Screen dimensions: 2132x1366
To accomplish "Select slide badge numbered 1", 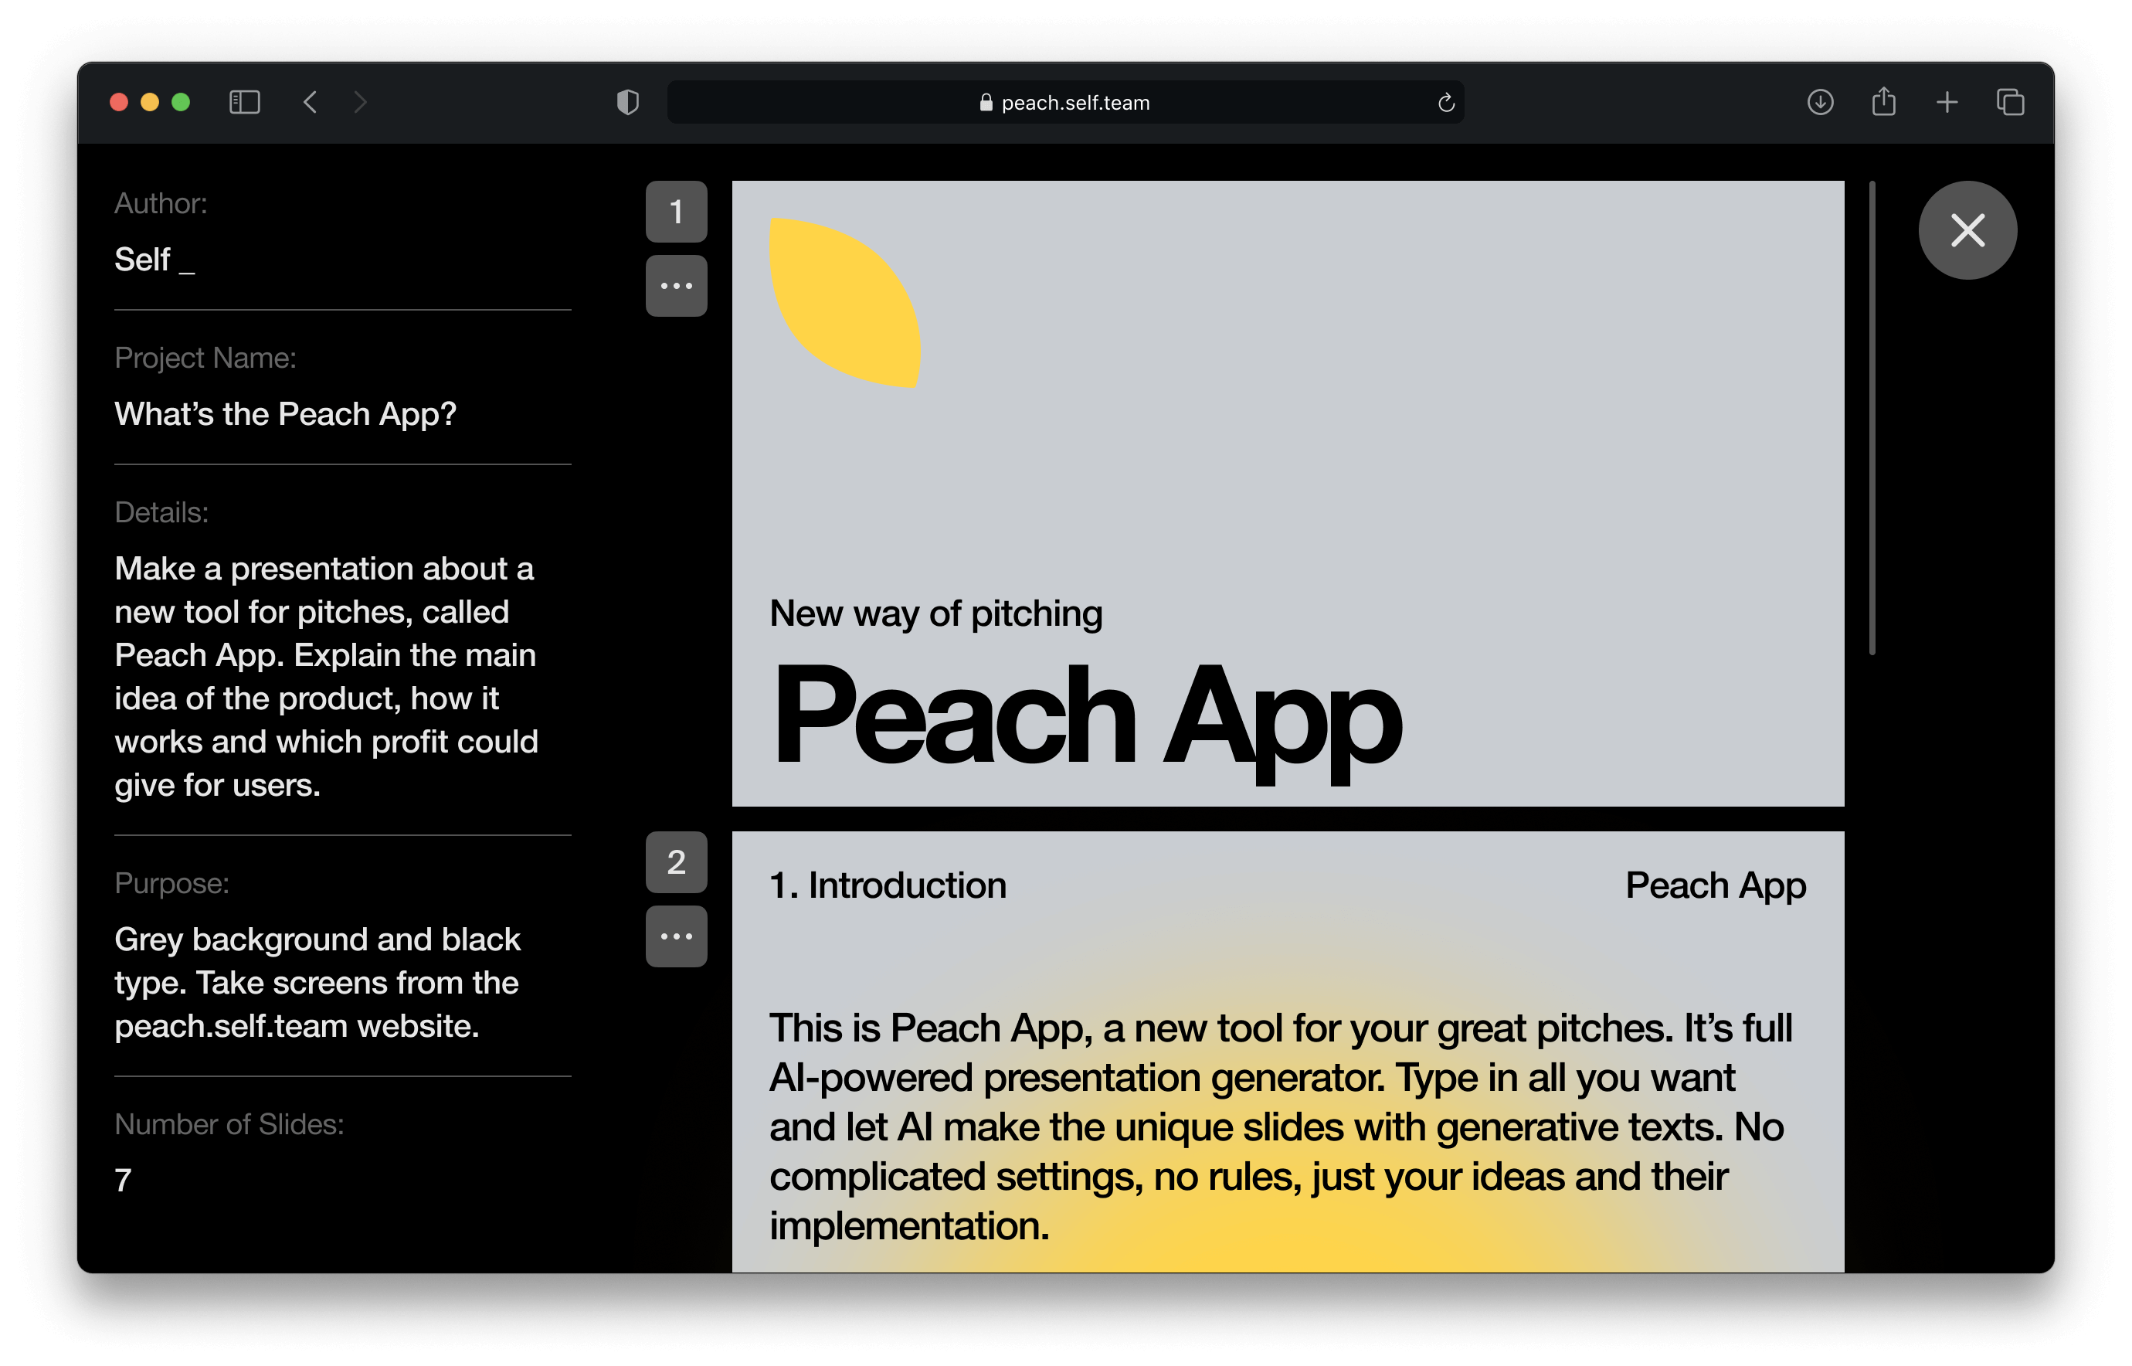I will (x=677, y=211).
